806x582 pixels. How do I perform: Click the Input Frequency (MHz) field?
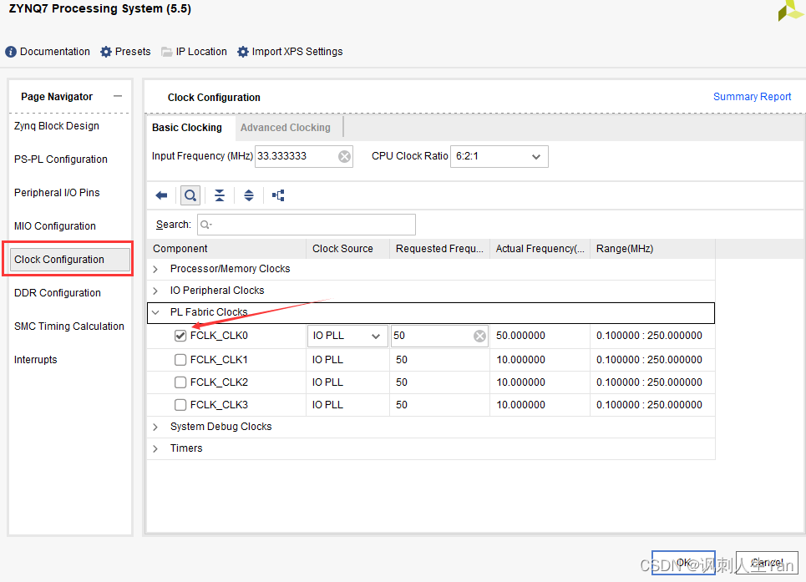click(303, 156)
